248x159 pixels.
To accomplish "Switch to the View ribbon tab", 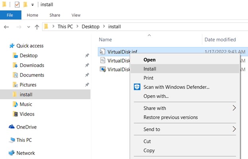I will [x=76, y=15].
